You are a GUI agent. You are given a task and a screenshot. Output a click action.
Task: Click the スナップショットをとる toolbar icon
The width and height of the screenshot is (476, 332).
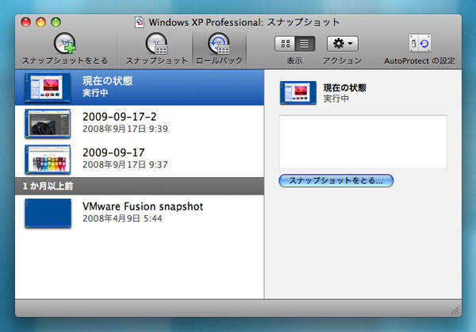click(65, 43)
